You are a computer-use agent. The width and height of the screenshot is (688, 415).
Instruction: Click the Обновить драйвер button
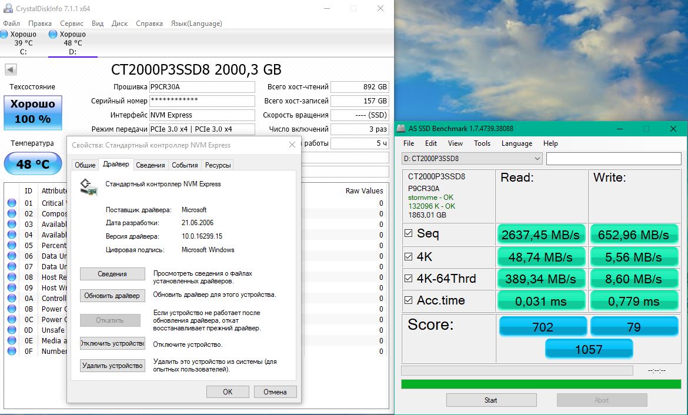112,296
